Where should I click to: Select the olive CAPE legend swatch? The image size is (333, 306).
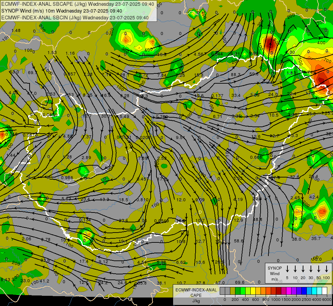[x=233, y=291]
